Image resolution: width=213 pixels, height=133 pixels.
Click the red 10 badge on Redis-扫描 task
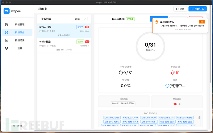87,42
